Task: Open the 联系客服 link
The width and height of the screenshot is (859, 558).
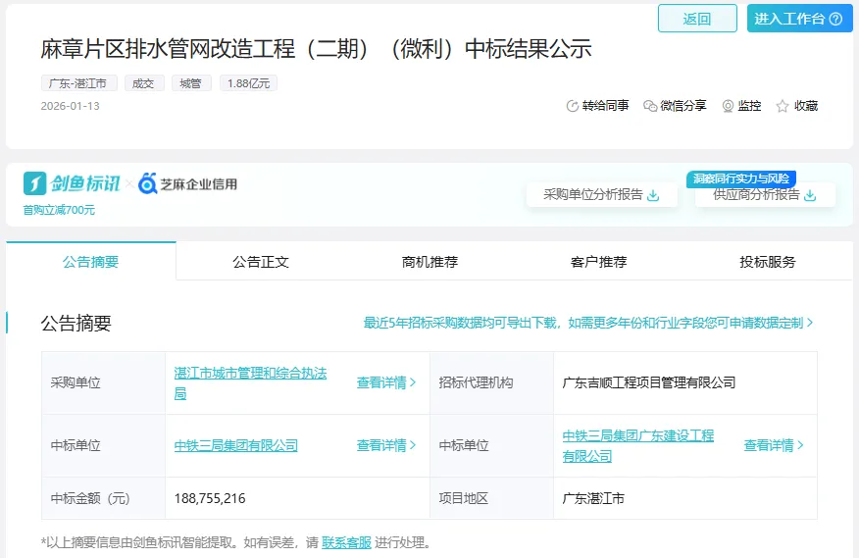Action: pos(346,542)
